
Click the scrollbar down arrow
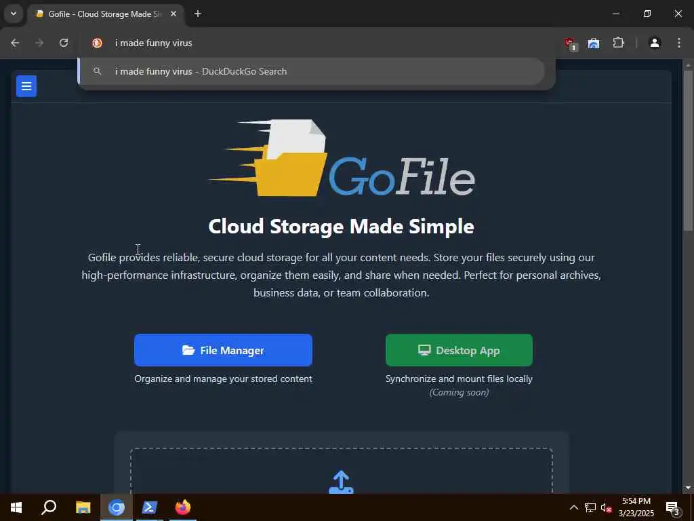[688, 488]
